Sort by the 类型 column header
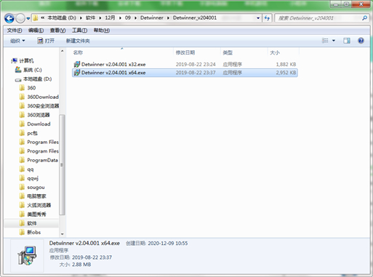This screenshot has height=277, width=373. pos(244,52)
